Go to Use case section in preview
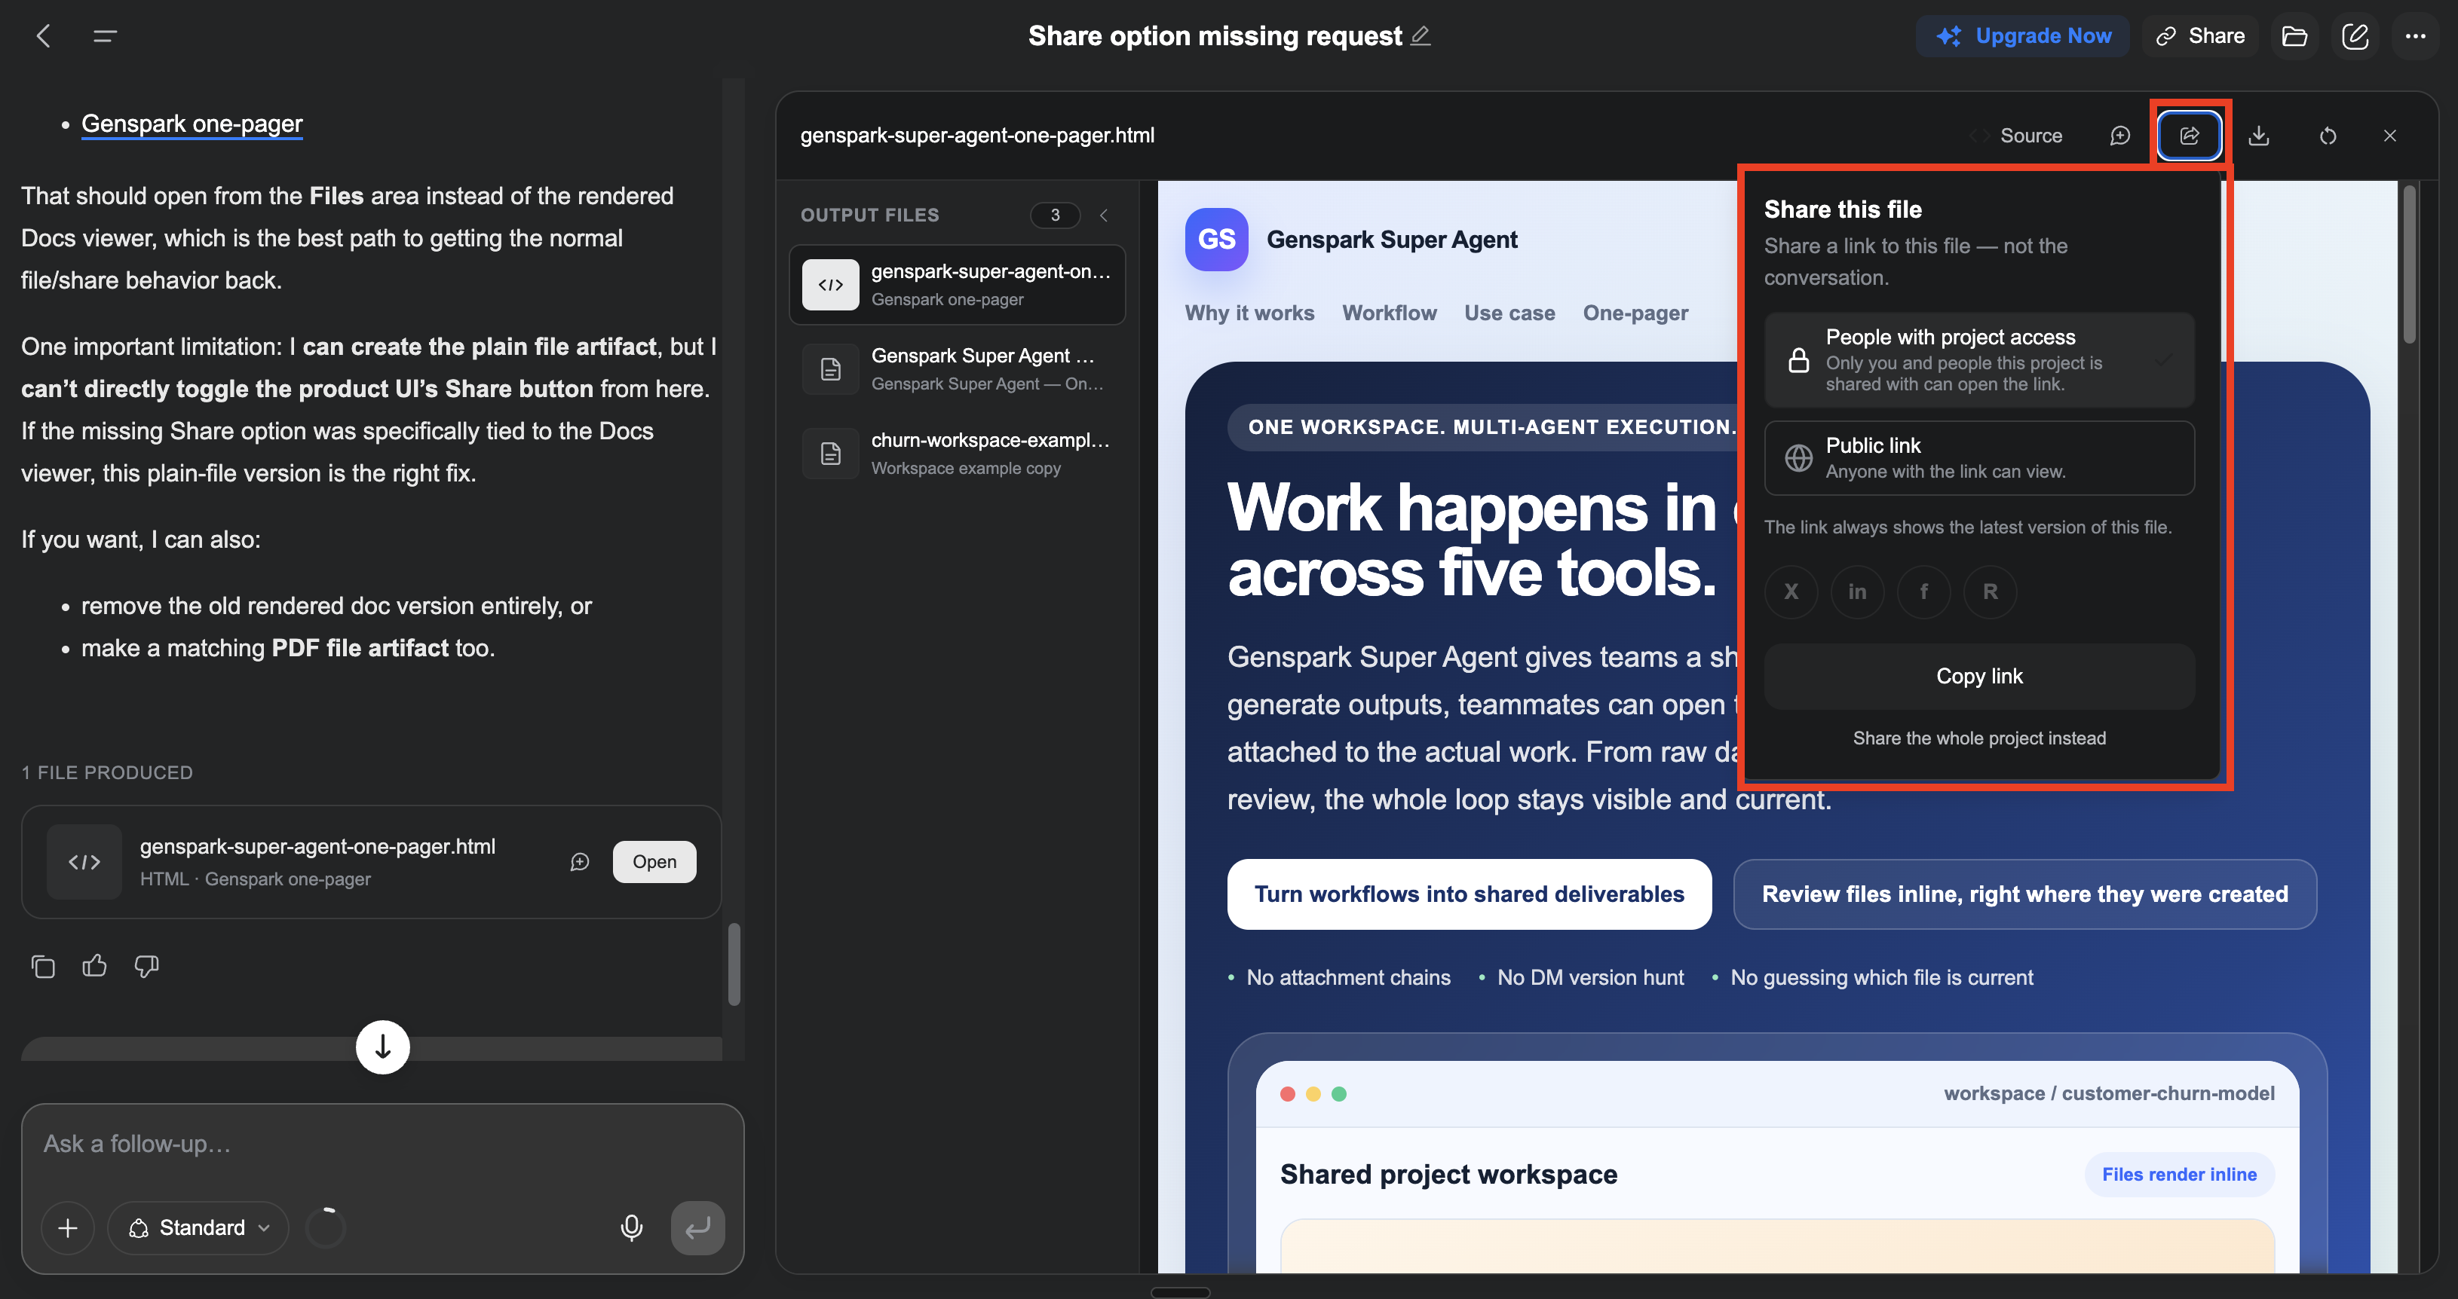The width and height of the screenshot is (2458, 1299). pyautogui.click(x=1509, y=313)
